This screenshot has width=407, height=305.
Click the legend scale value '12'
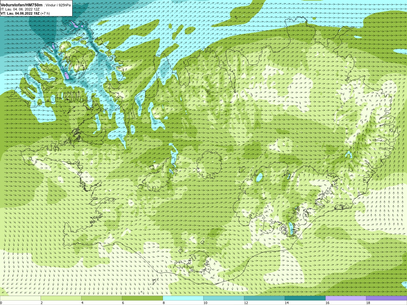coord(246,303)
